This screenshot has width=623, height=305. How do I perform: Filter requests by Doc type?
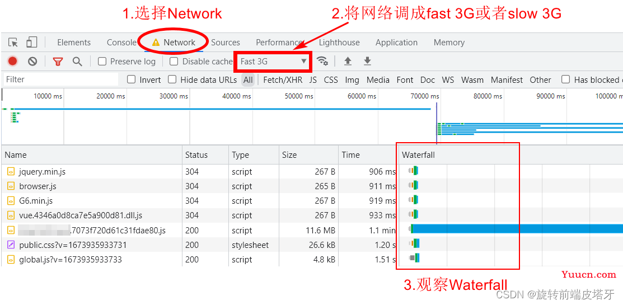pos(428,80)
